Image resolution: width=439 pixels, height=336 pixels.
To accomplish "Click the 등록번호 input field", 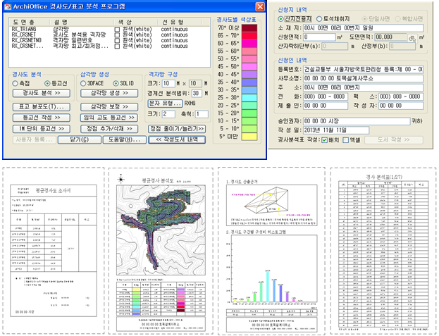I will (364, 69).
